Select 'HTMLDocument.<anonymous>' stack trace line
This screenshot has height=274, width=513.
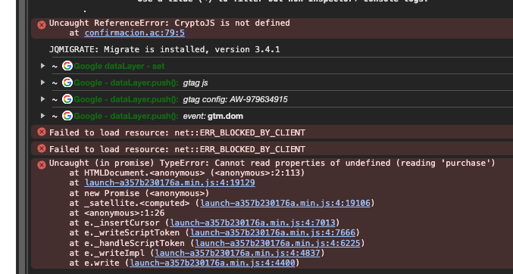point(187,173)
